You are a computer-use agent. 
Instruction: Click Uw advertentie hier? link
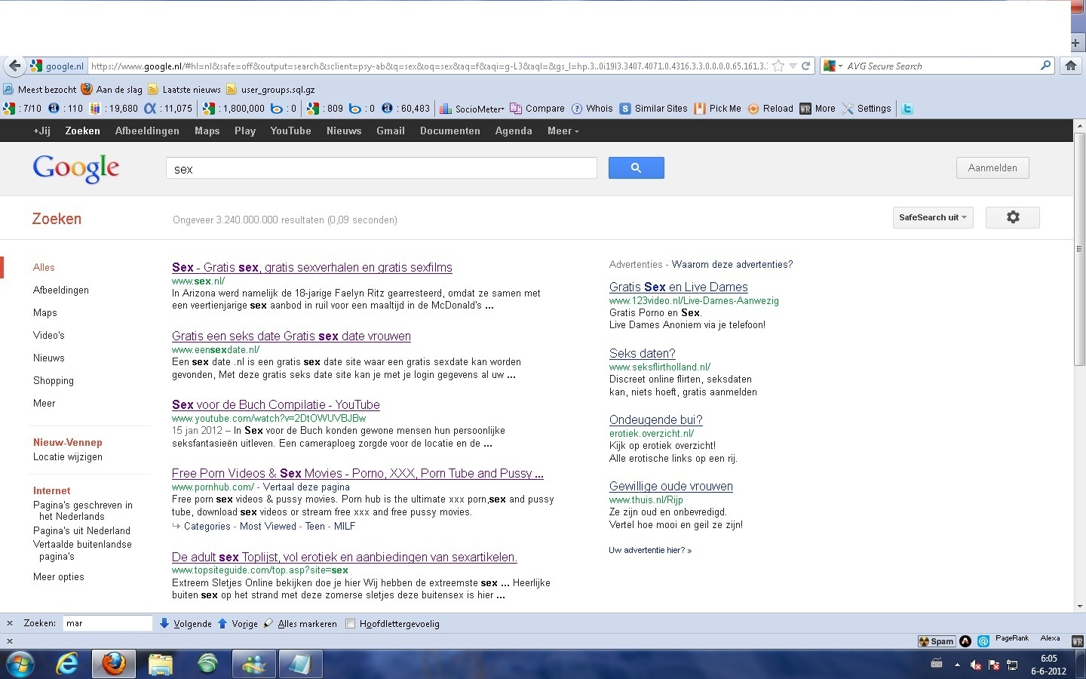(x=650, y=550)
